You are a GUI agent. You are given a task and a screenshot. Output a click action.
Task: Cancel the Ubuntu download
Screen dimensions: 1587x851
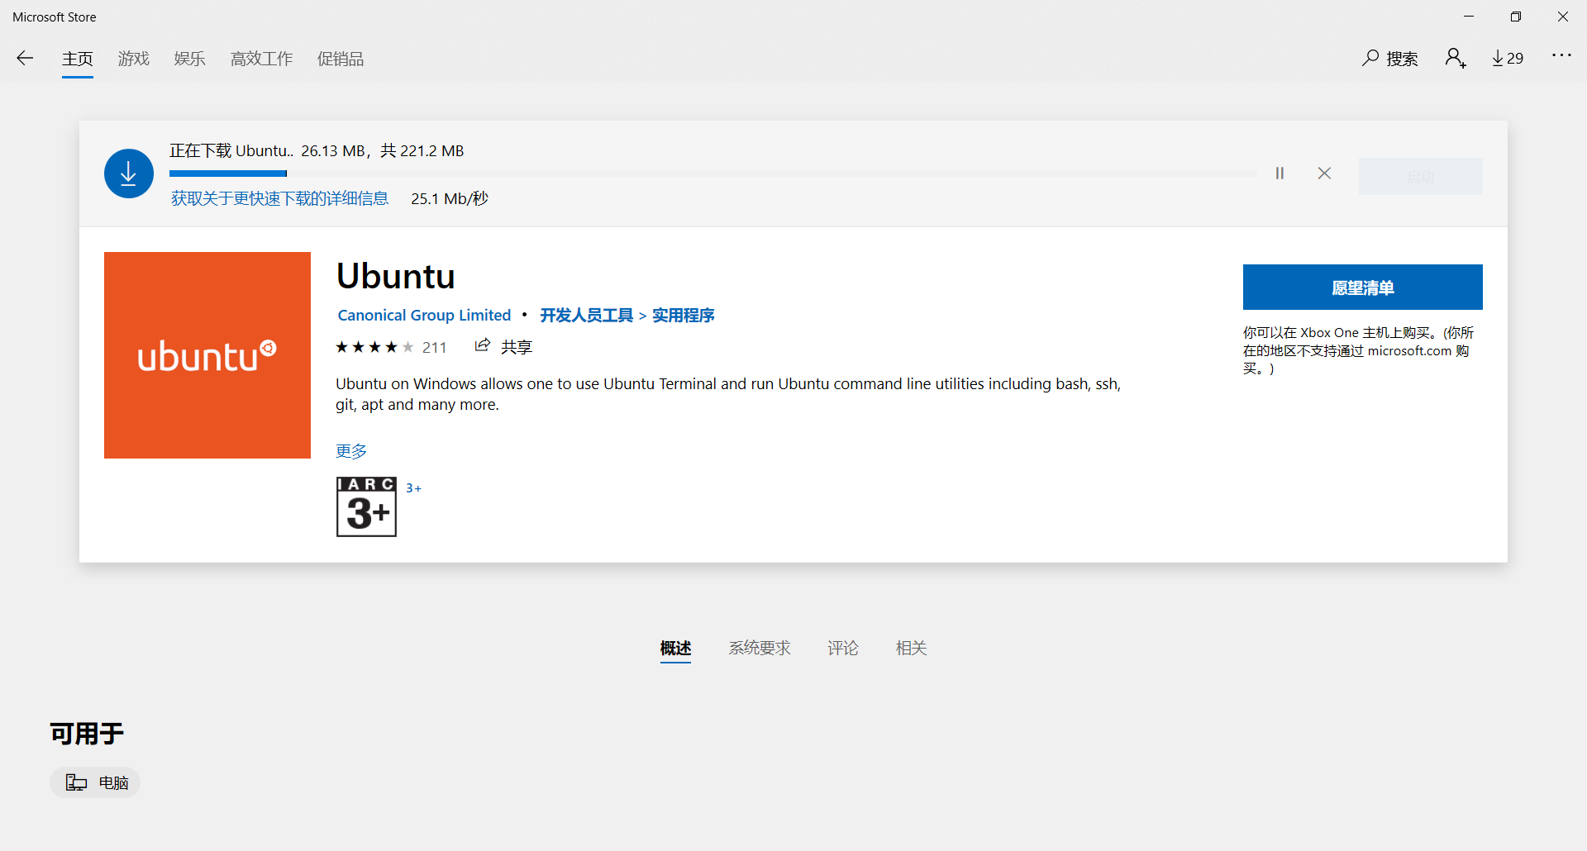coord(1324,174)
